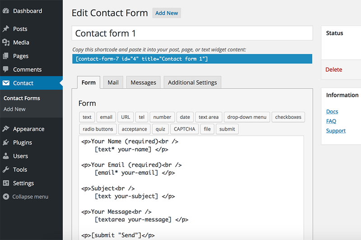Screen dimensions: 361x240
Task: Click the Contact envelope icon
Action: click(6, 83)
